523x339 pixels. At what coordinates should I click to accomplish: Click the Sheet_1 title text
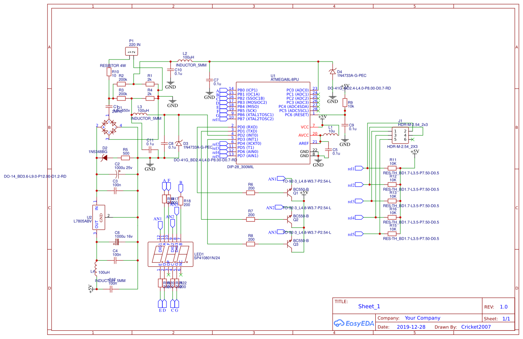click(x=369, y=306)
